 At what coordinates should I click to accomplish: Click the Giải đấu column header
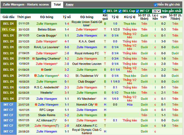point(8,17)
